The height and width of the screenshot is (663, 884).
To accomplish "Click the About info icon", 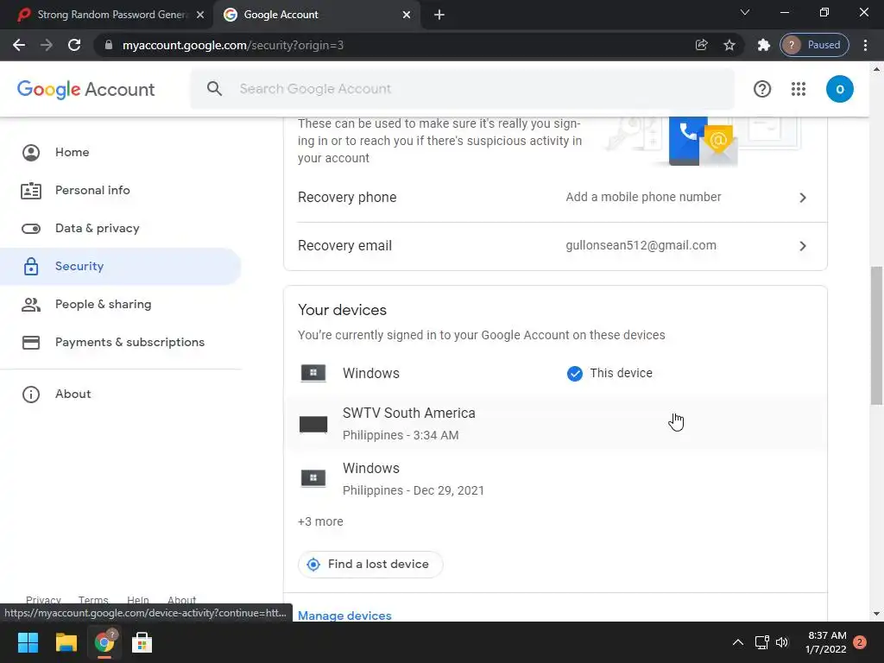I will 31,394.
